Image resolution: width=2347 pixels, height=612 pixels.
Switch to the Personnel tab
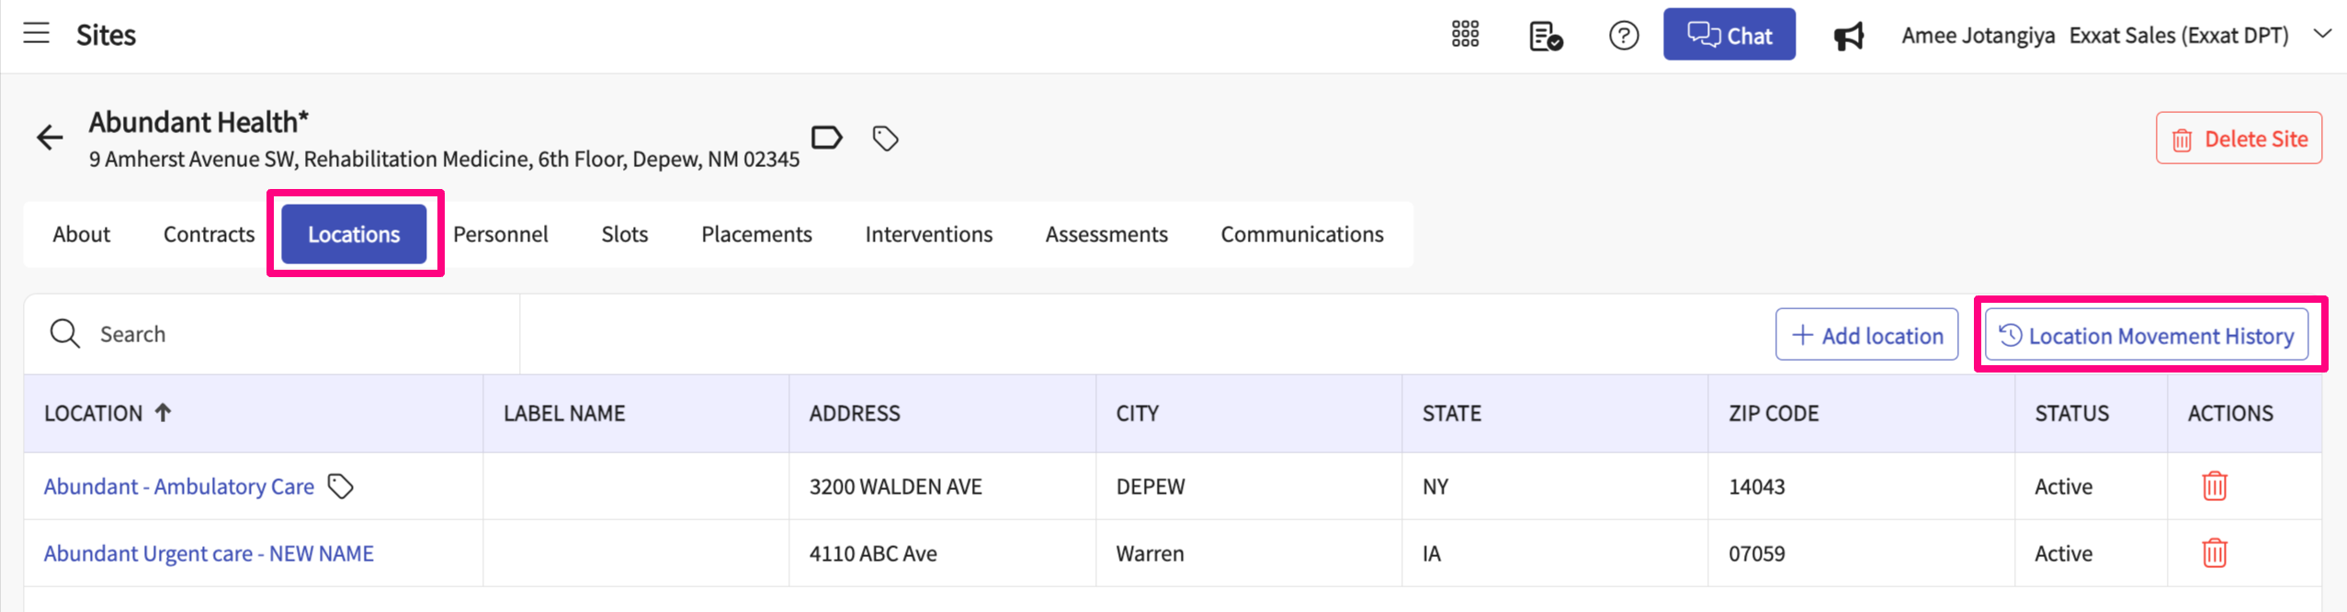(500, 234)
